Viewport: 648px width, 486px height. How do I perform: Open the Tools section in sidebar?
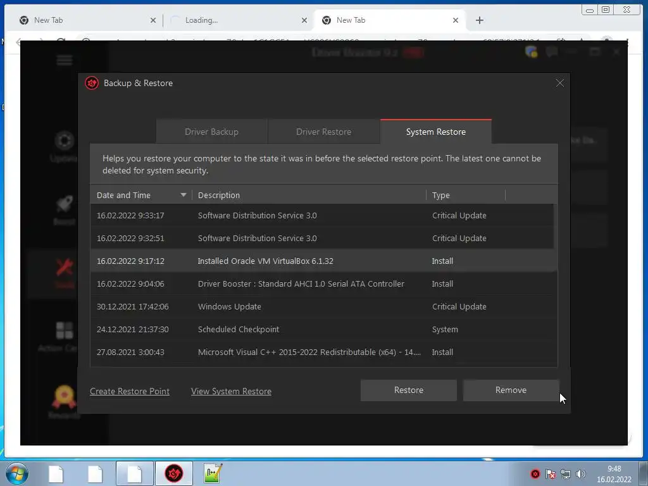click(x=65, y=273)
